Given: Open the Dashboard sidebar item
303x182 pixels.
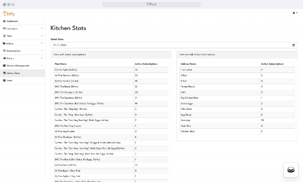Looking at the screenshot, I should (x=22, y=21).
